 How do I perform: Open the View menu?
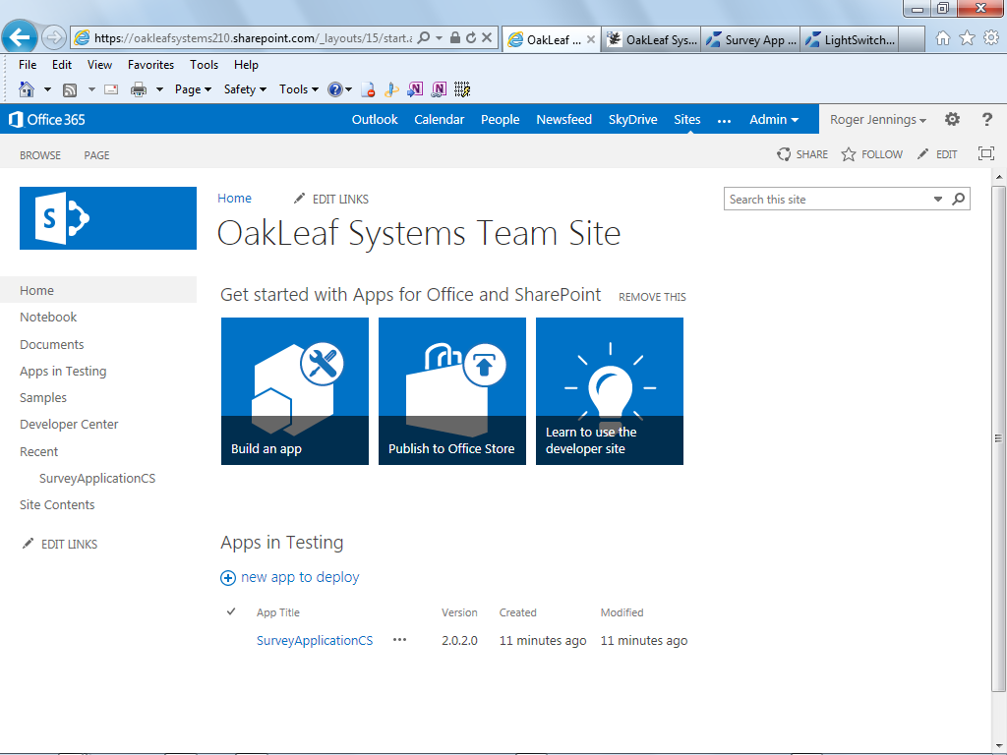99,65
